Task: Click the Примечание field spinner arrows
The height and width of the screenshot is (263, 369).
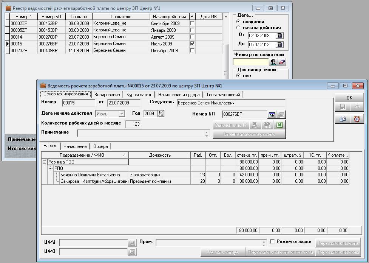Action: tap(207, 134)
